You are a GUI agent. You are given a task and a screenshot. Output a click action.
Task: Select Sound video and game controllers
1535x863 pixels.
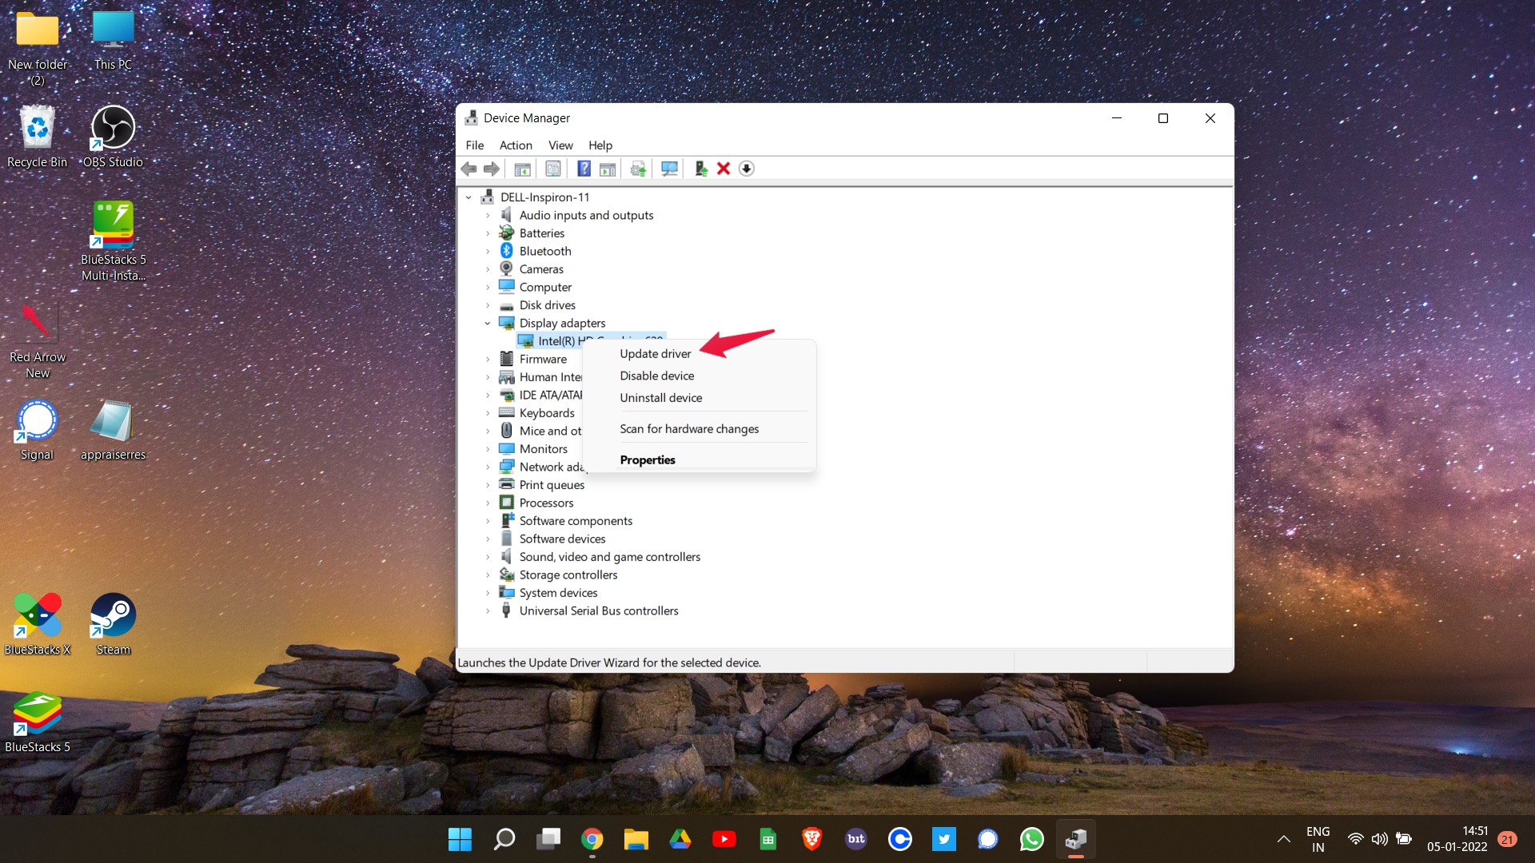tap(611, 556)
